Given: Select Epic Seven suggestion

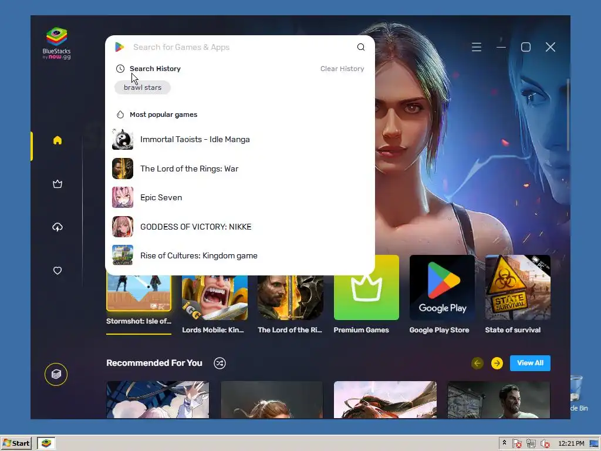Looking at the screenshot, I should 239,197.
